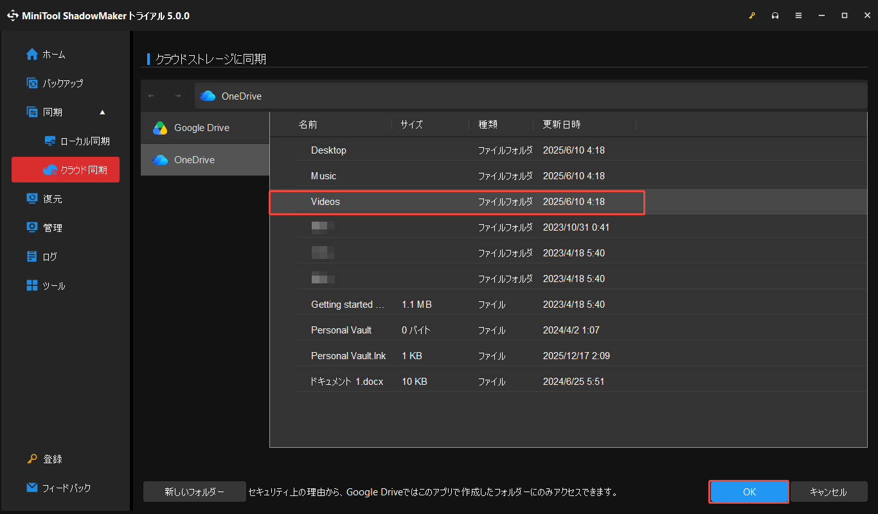Click the OneDrive cloud icon in path bar
Screen dimensions: 878x514
point(208,96)
